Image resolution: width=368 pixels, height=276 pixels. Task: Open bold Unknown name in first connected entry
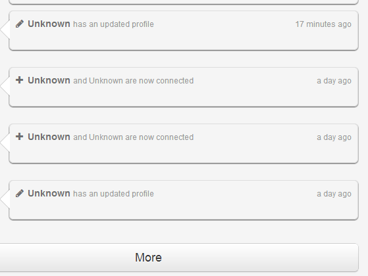49,80
